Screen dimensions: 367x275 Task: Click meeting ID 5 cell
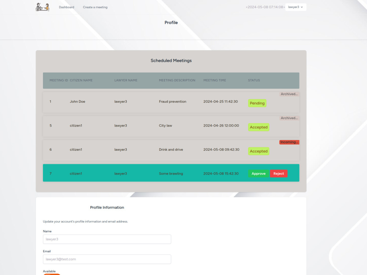pos(51,125)
